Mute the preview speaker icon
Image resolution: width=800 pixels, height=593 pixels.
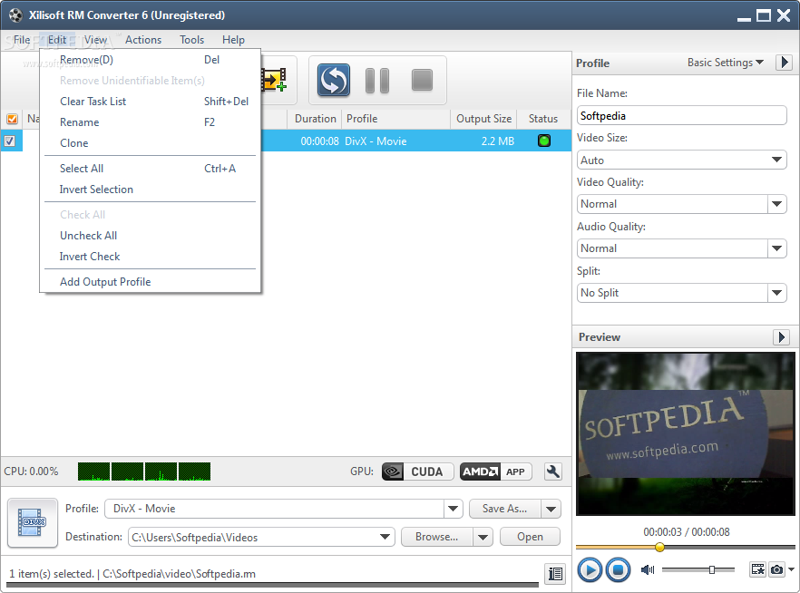(648, 569)
